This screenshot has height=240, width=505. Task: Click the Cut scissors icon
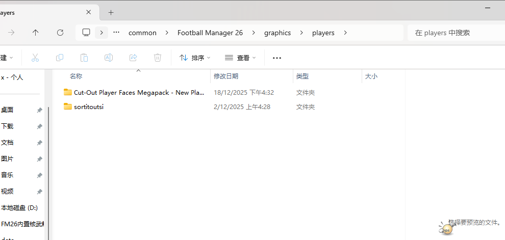(35, 58)
